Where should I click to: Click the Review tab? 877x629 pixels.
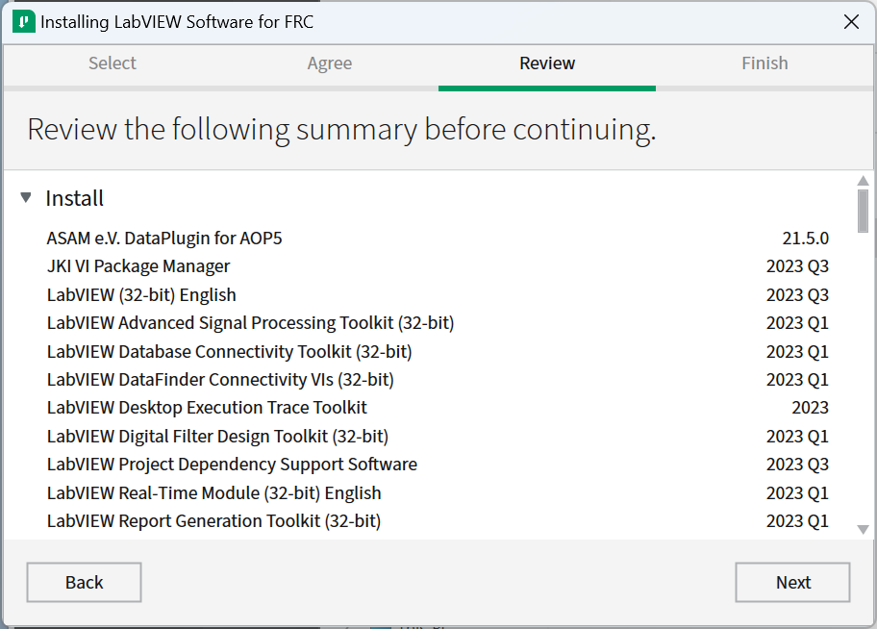point(547,63)
